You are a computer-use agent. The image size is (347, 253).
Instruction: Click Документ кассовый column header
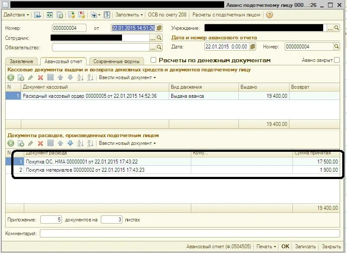tap(95, 87)
